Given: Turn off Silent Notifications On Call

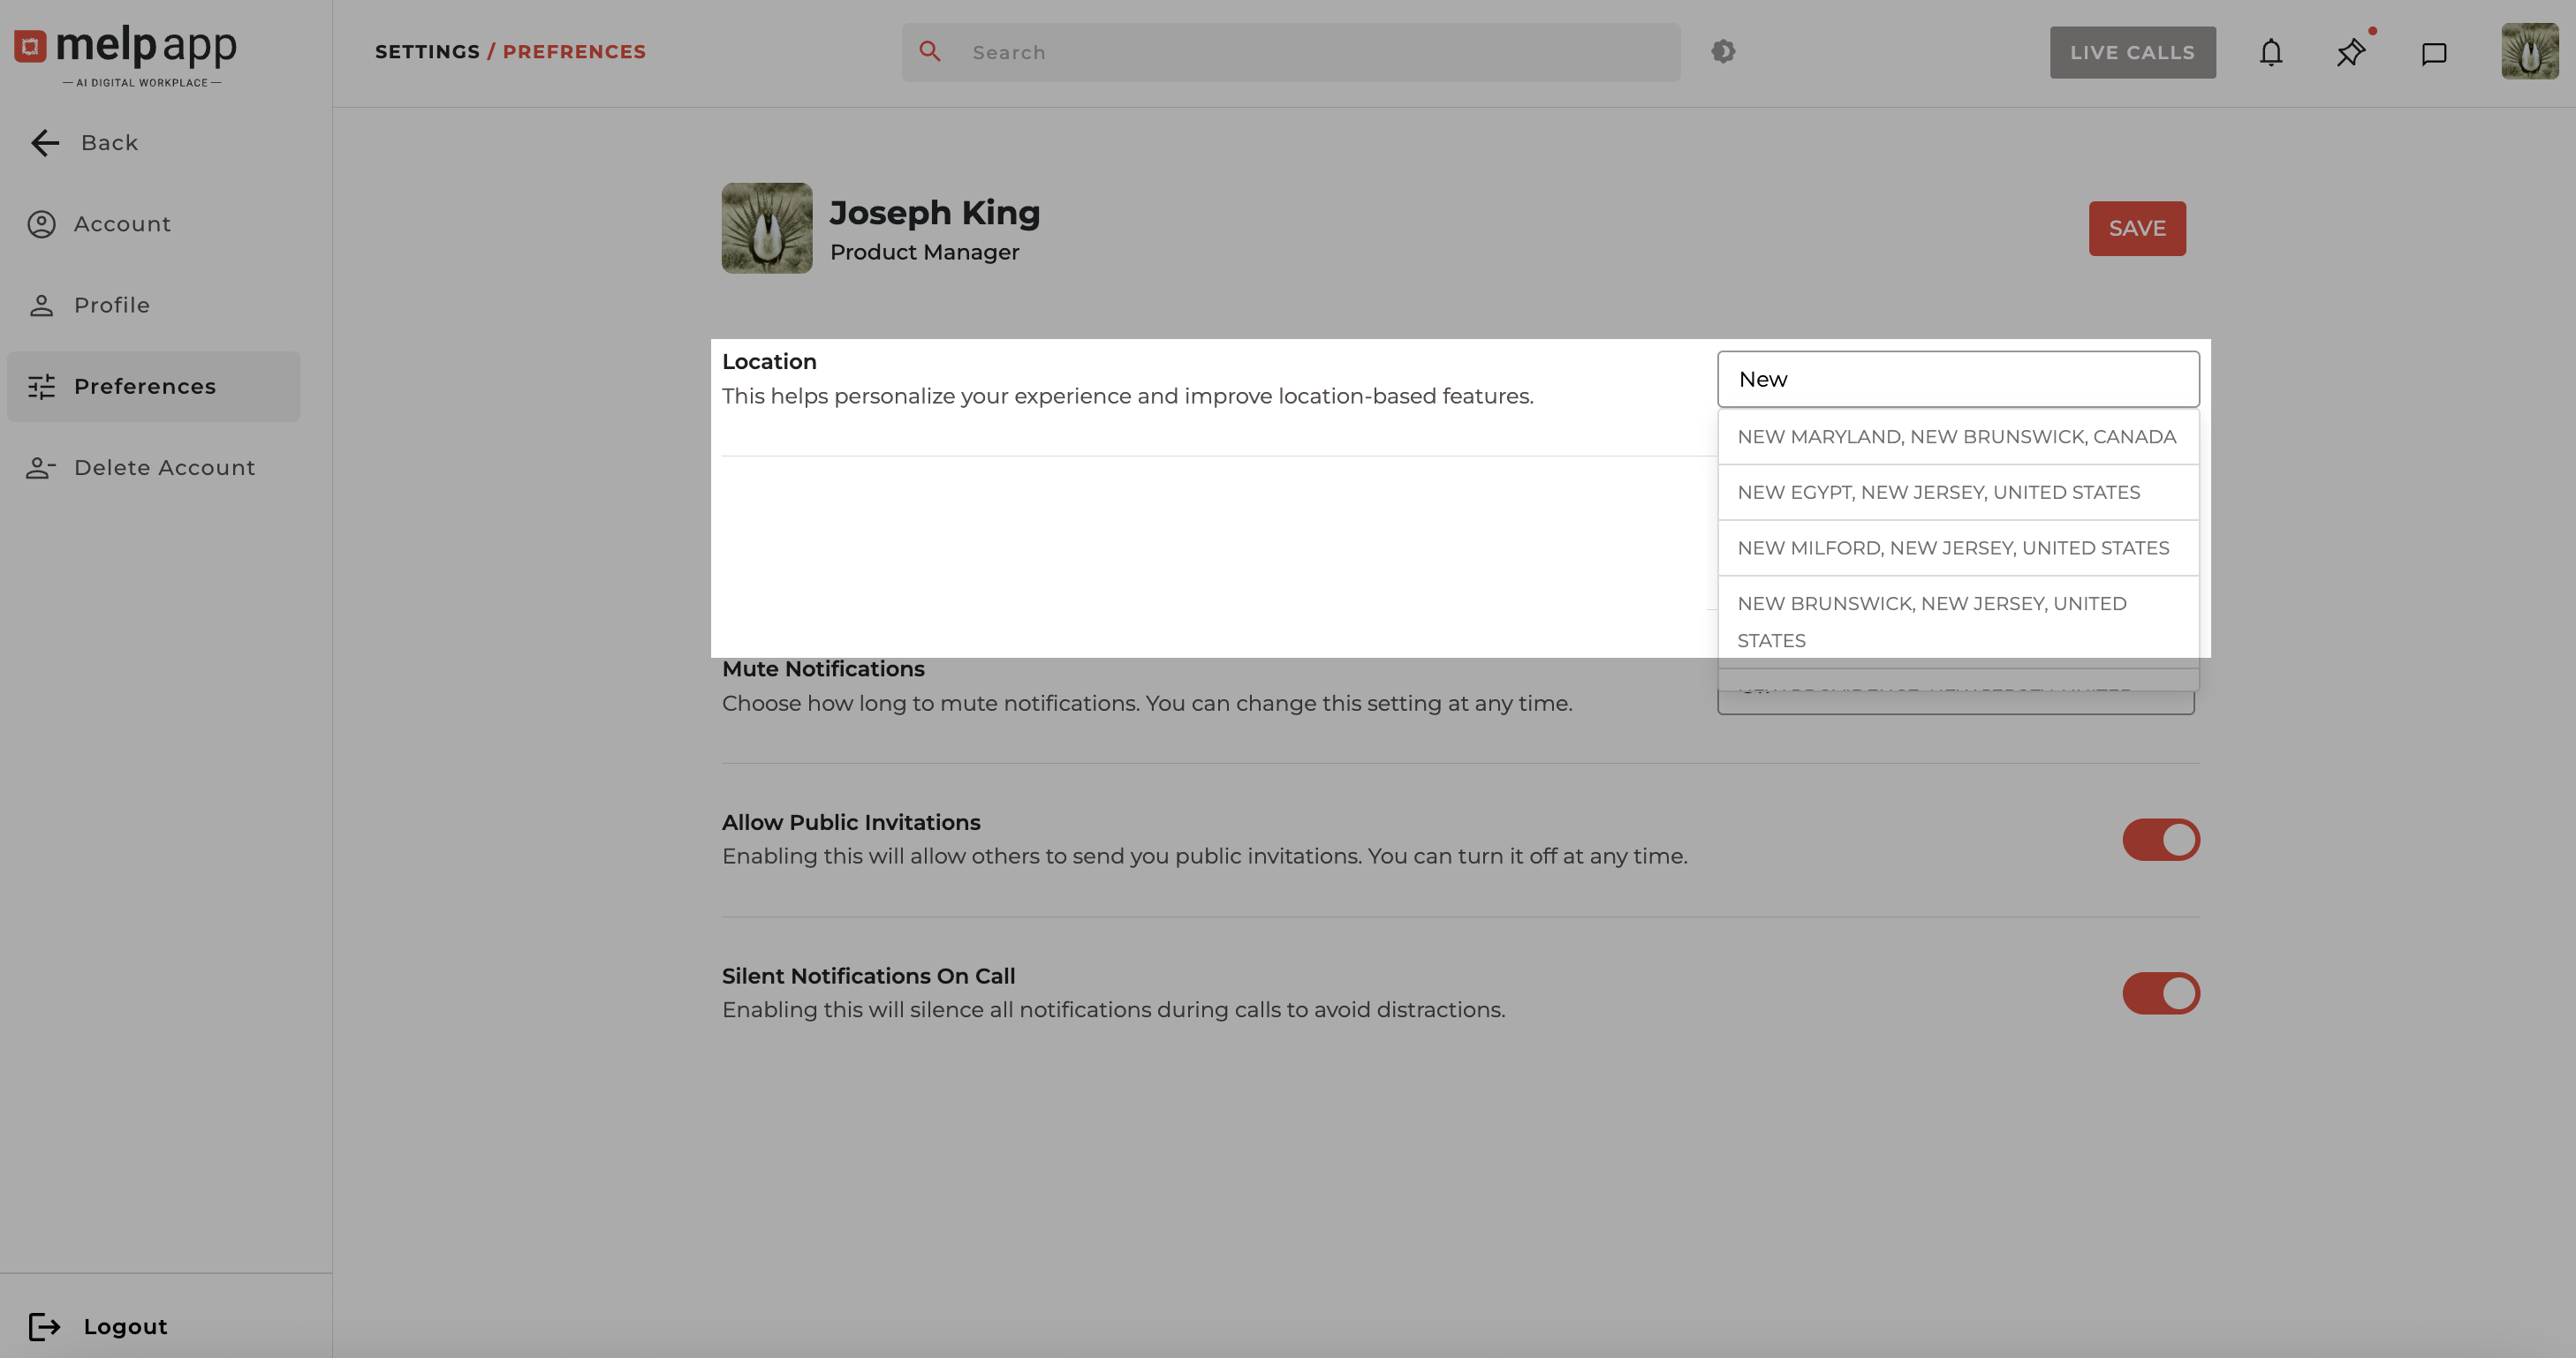Looking at the screenshot, I should click(2160, 993).
